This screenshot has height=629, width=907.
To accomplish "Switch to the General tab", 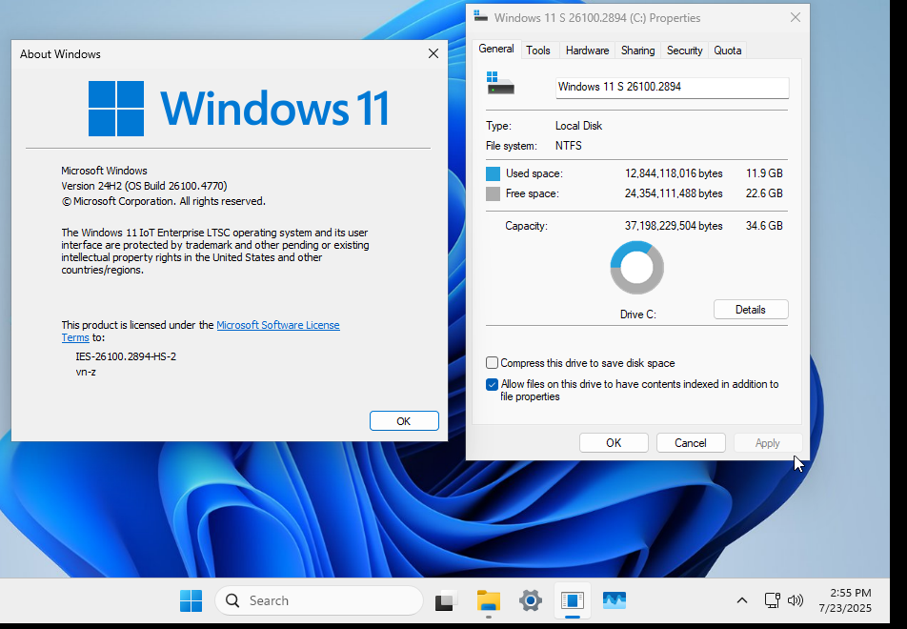I will 496,50.
